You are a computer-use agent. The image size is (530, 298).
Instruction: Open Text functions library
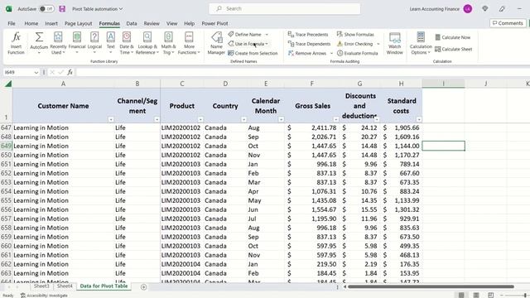(110, 42)
